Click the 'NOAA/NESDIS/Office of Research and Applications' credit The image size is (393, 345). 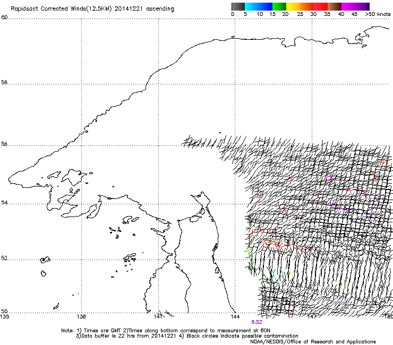coord(313,342)
